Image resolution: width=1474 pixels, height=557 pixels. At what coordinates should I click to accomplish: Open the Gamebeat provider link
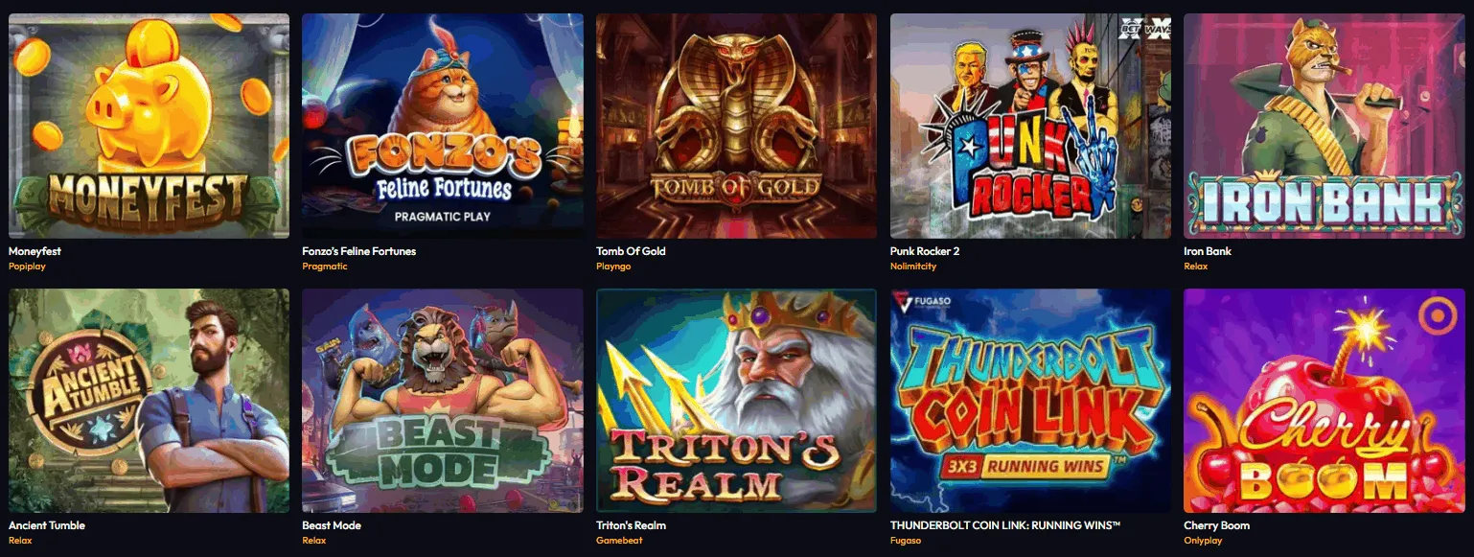pos(619,541)
